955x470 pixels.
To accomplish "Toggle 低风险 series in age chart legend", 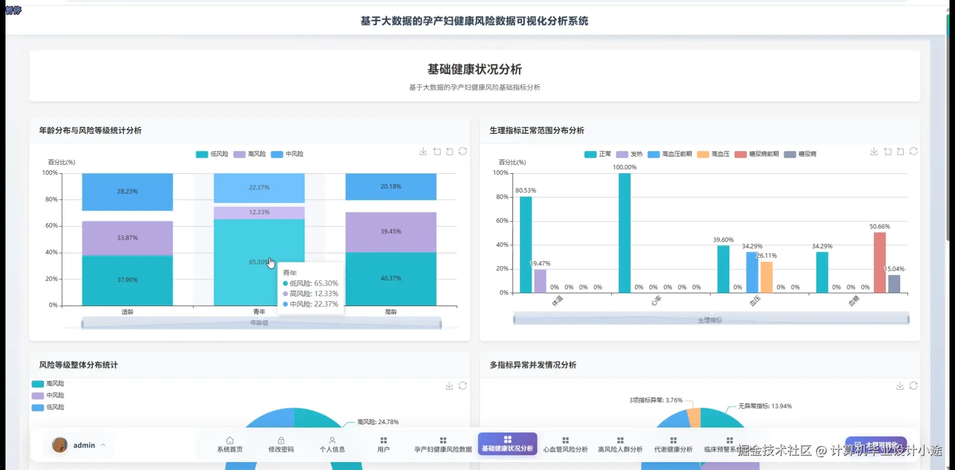I will pos(212,154).
